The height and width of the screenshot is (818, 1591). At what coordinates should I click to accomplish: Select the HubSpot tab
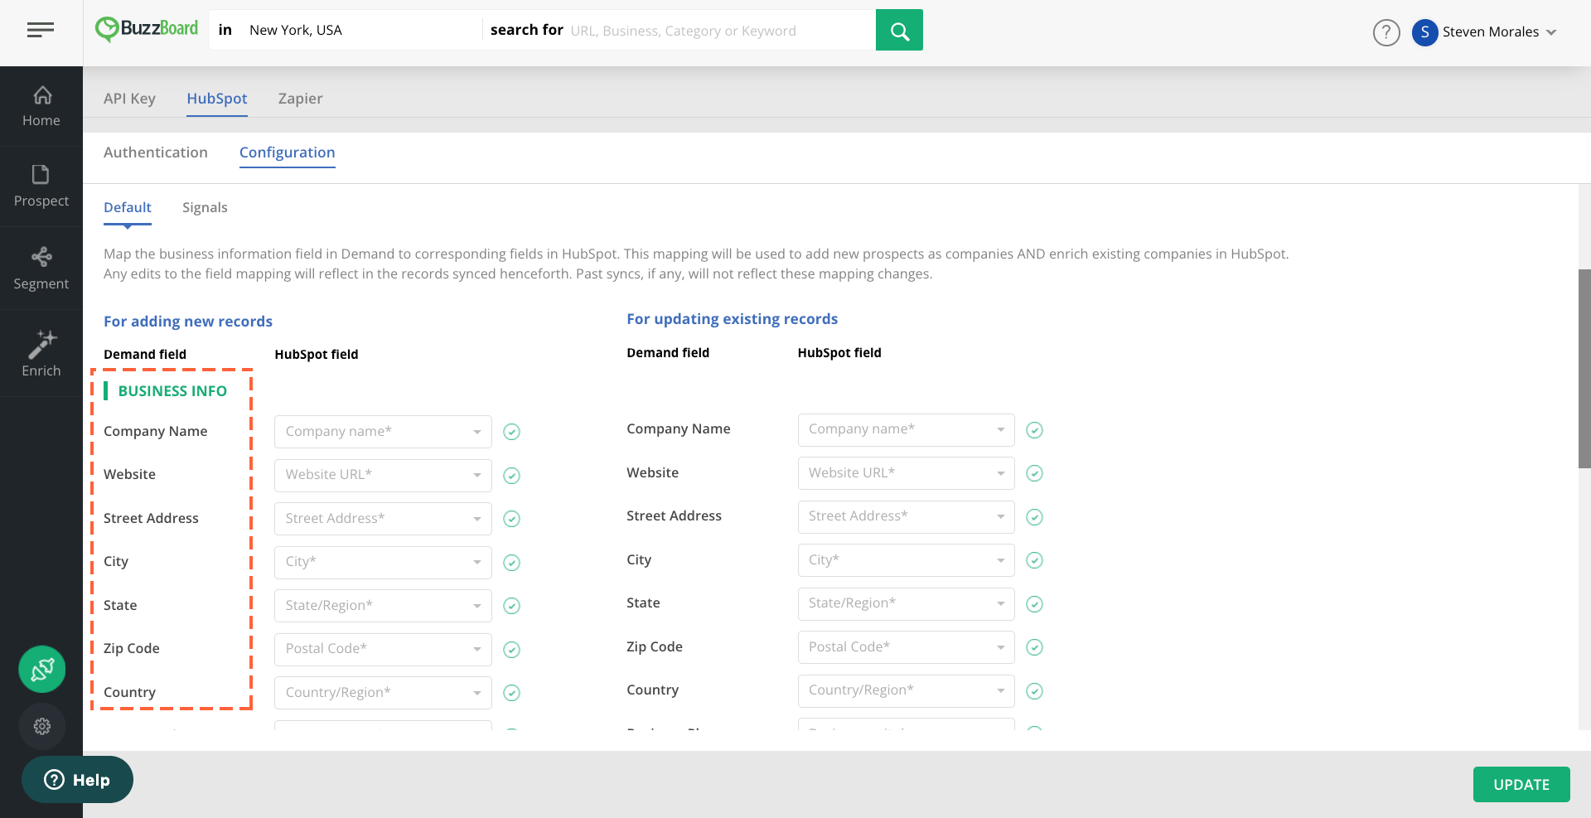[x=217, y=99]
